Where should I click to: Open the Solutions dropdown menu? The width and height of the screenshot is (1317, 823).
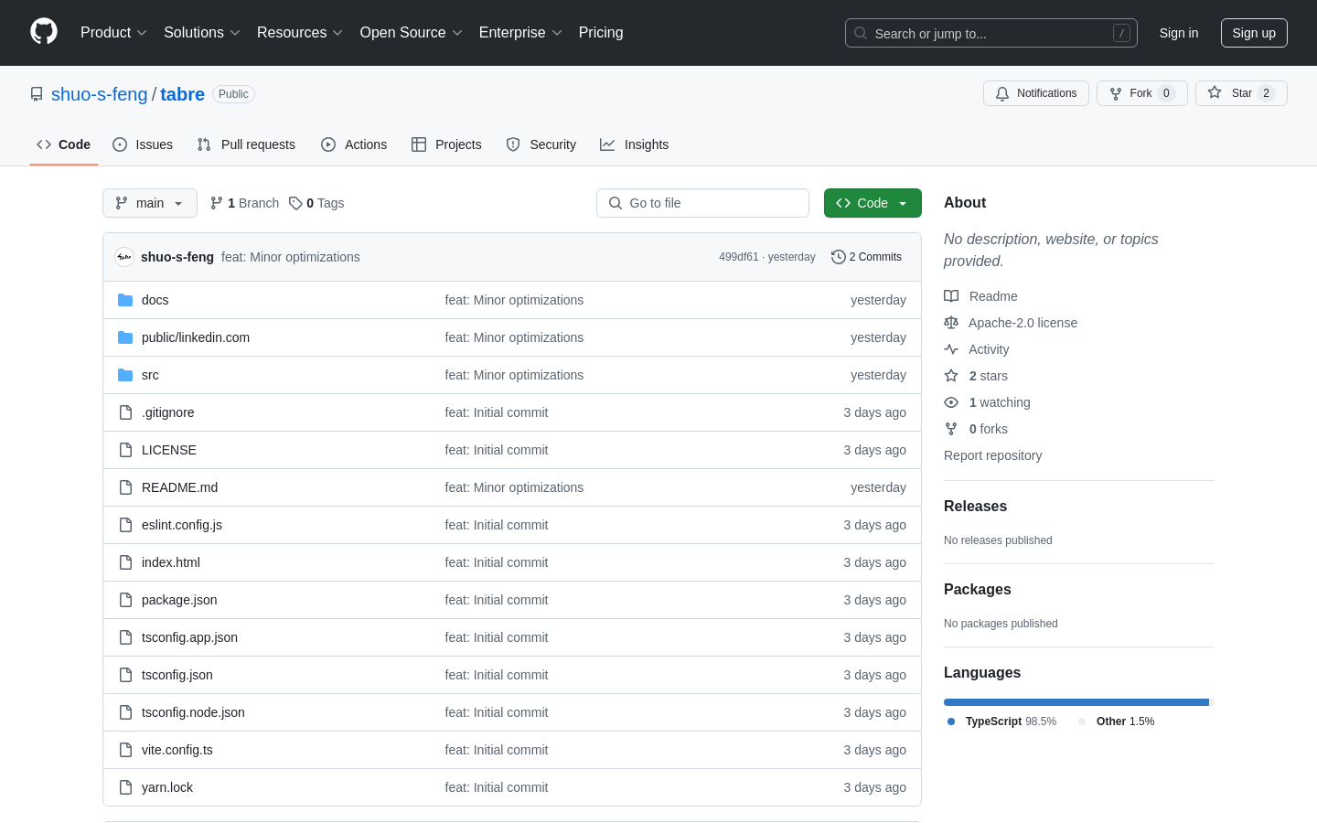202,33
